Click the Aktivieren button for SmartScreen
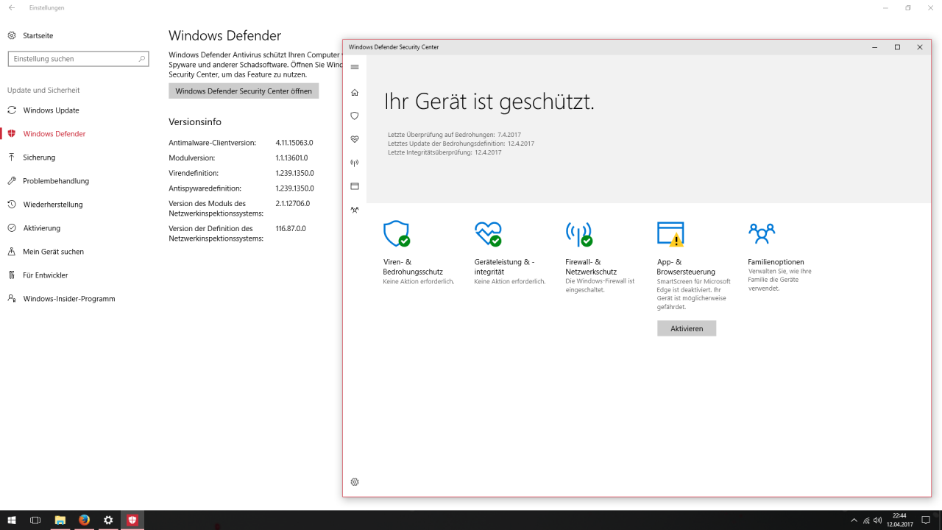This screenshot has height=530, width=942. (687, 328)
